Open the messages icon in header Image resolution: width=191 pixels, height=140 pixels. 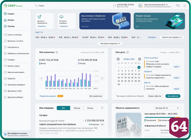(x=178, y=6)
